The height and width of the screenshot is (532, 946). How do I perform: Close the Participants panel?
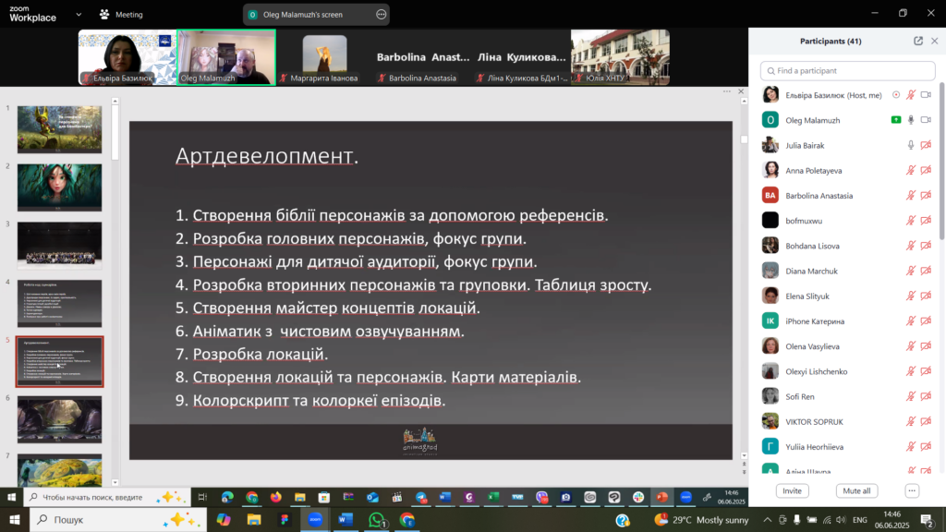(935, 41)
